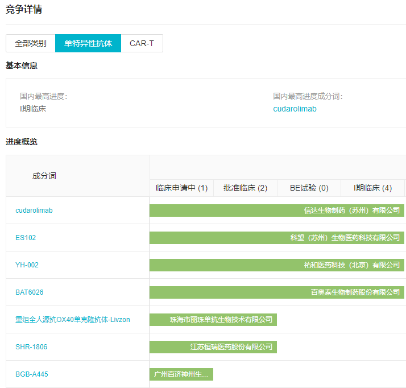The width and height of the screenshot is (406, 388).
Task: Click the 临床申请中 (1) column header
Action: 182,188
